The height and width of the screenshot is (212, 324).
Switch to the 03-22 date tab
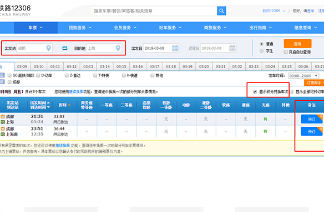click(x=237, y=66)
